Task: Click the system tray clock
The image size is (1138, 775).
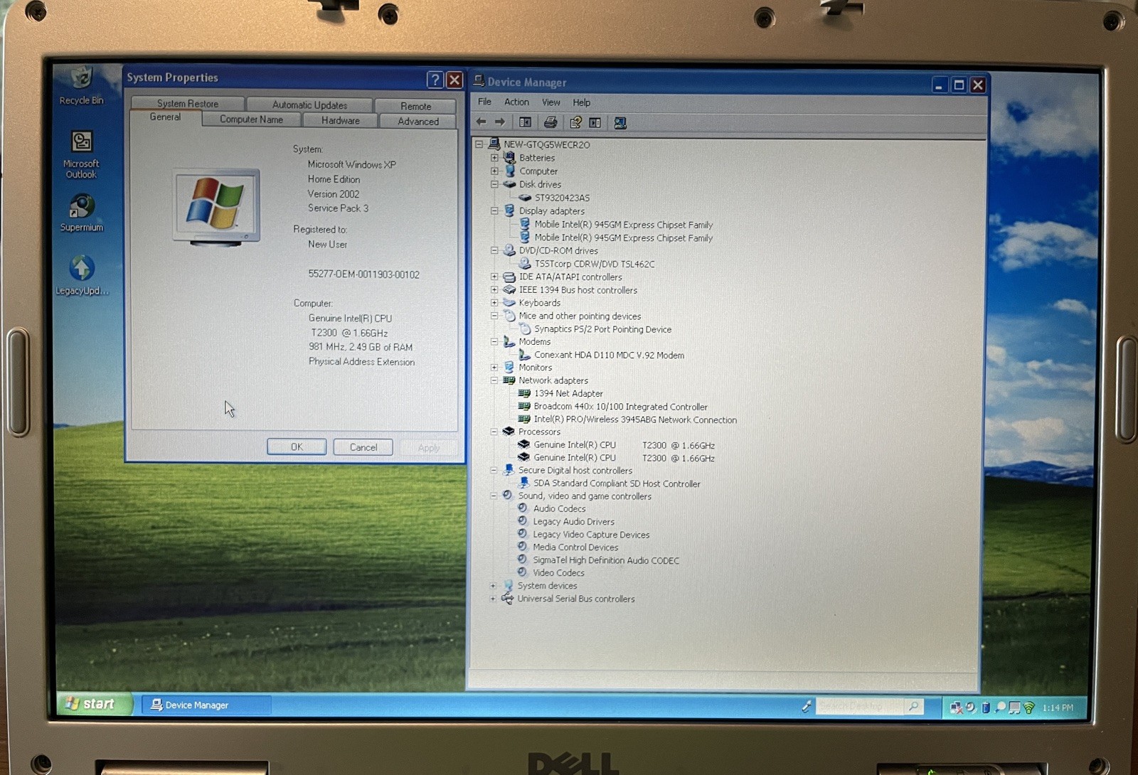Action: (1058, 707)
